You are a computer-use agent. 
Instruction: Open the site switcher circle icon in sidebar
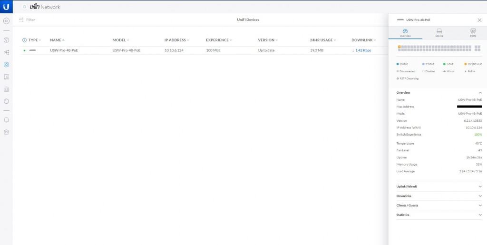coord(6,21)
